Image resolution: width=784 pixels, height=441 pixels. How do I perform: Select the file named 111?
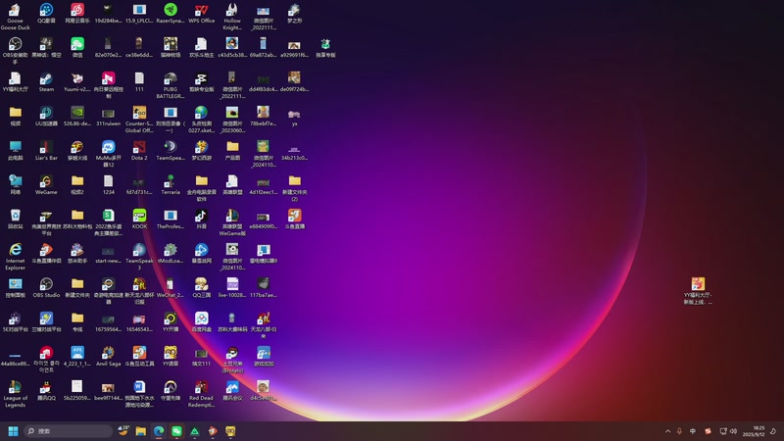(139, 82)
